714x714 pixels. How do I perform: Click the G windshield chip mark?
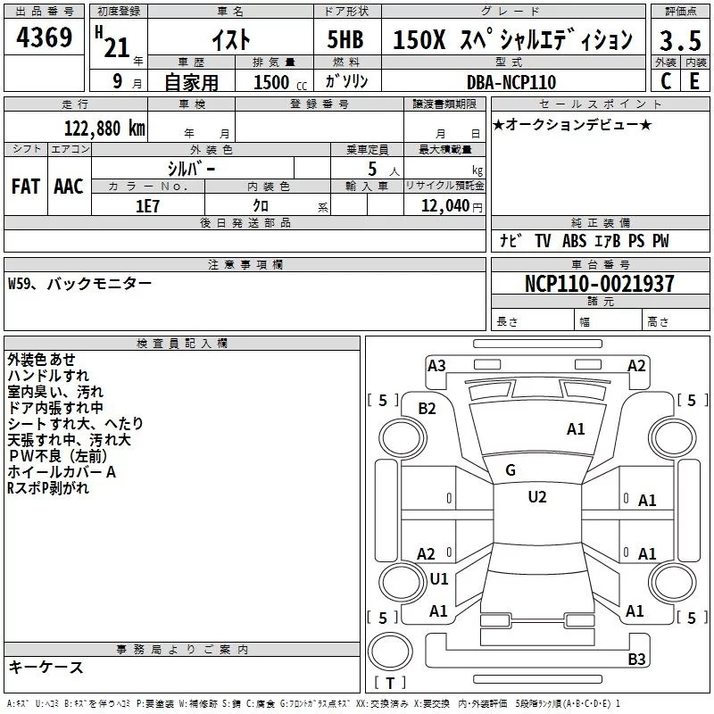click(x=511, y=470)
